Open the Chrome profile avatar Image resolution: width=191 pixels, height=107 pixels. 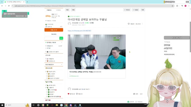pos(185,6)
